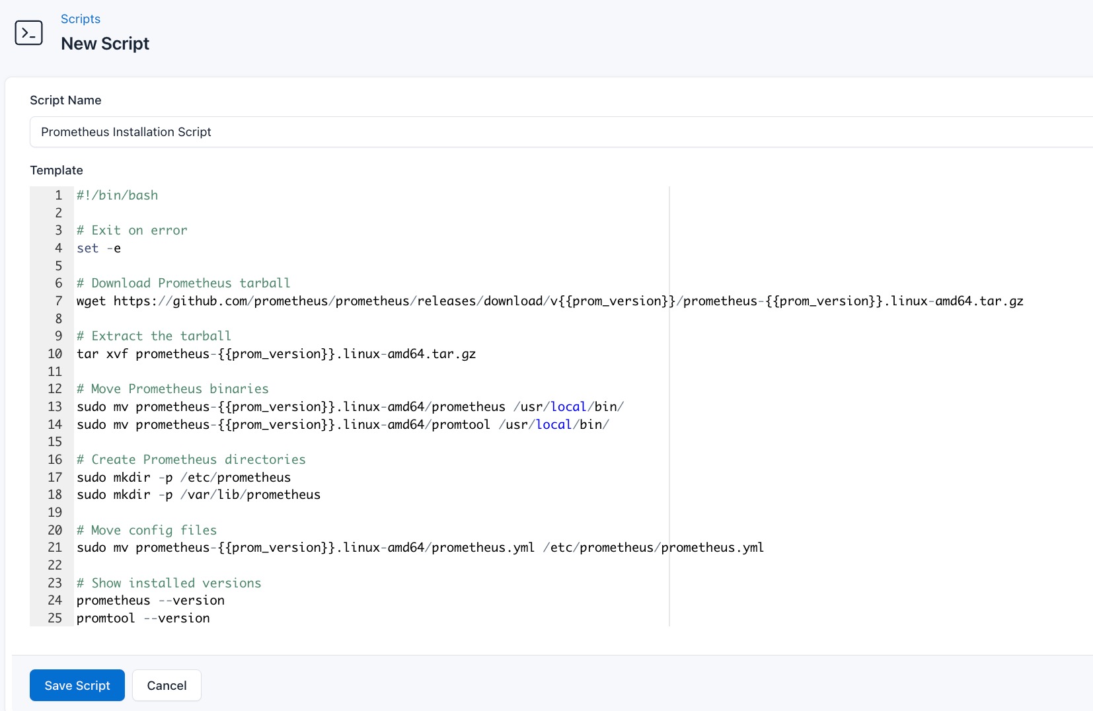Click the prometheus --version command
Screen dimensions: 1093x711
click(x=149, y=601)
